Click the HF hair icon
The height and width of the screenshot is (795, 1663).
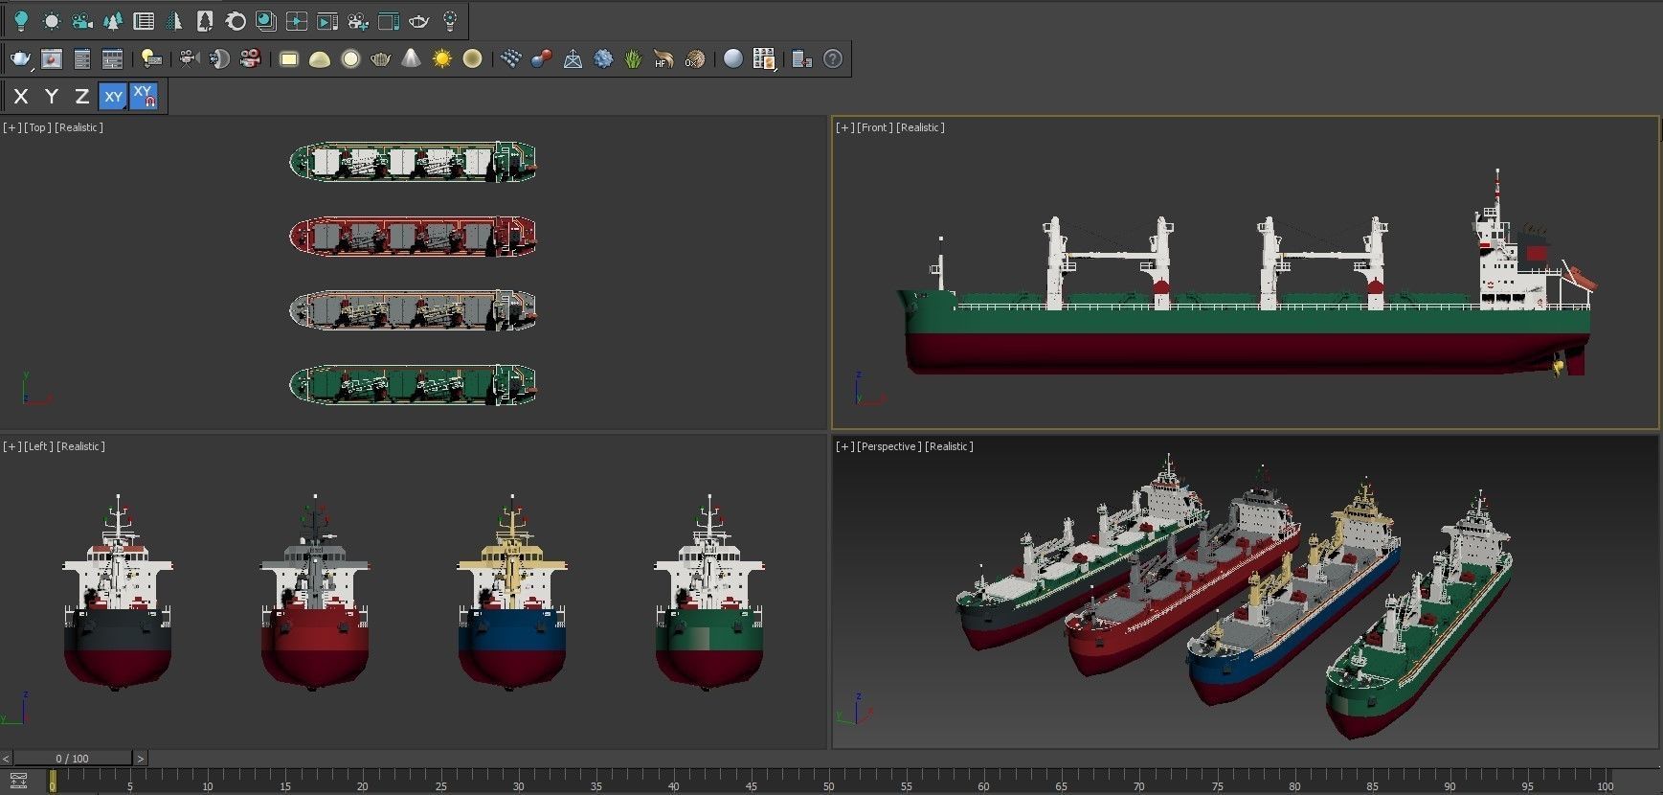click(x=663, y=59)
